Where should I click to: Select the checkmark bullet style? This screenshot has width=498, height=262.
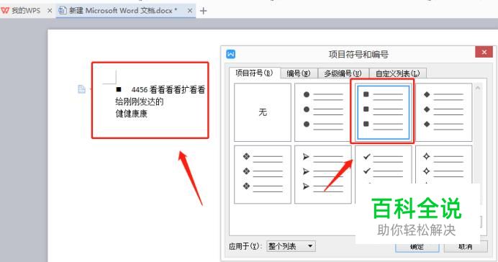(384, 165)
